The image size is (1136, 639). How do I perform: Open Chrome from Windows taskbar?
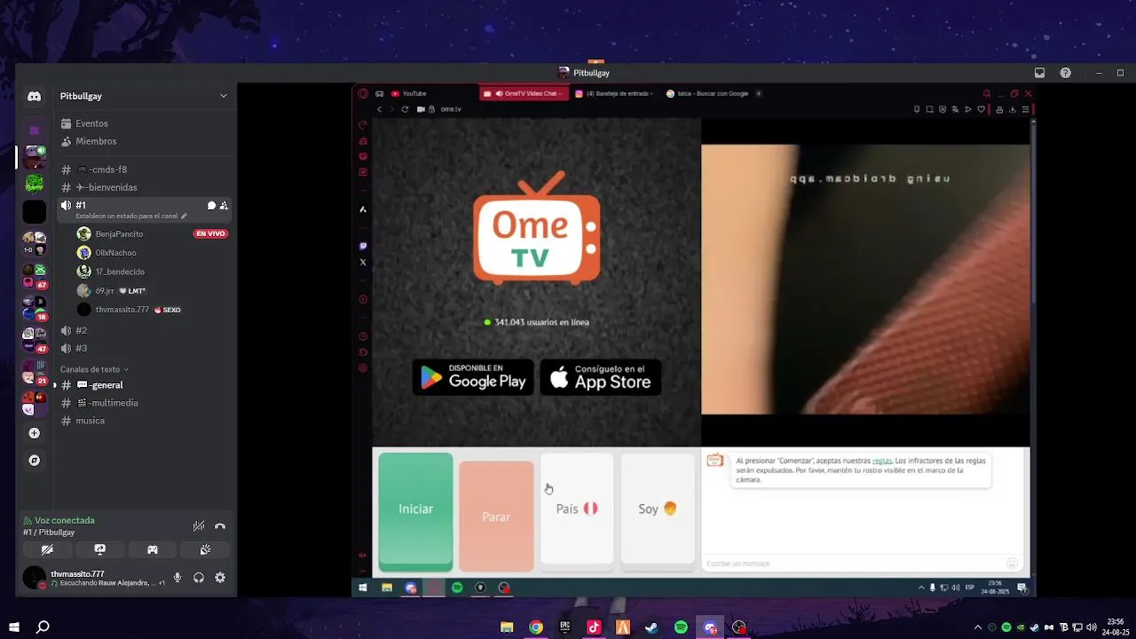[535, 627]
